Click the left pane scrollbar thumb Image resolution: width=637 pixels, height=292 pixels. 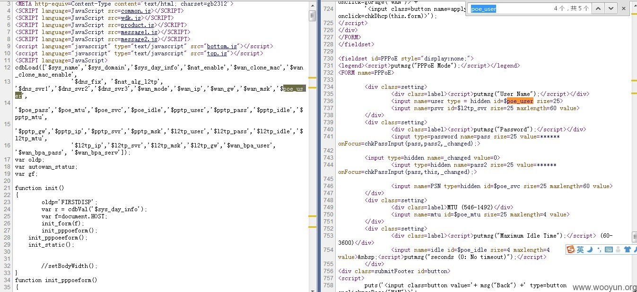(x=313, y=16)
